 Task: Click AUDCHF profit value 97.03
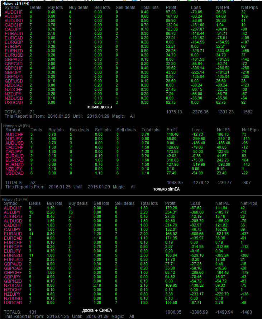171,12
